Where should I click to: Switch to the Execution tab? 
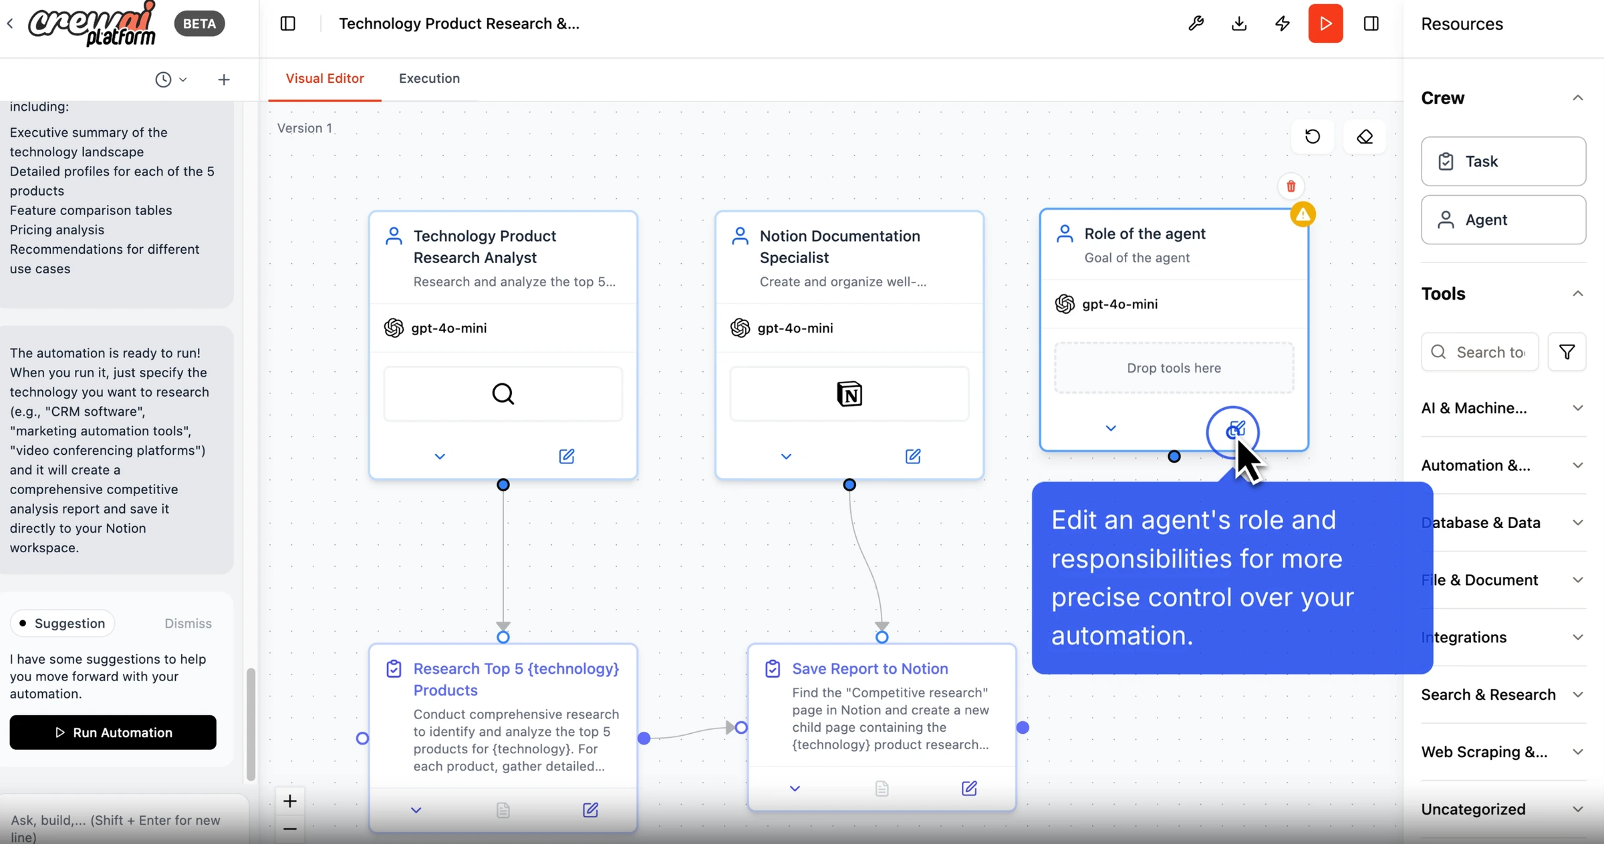point(429,78)
